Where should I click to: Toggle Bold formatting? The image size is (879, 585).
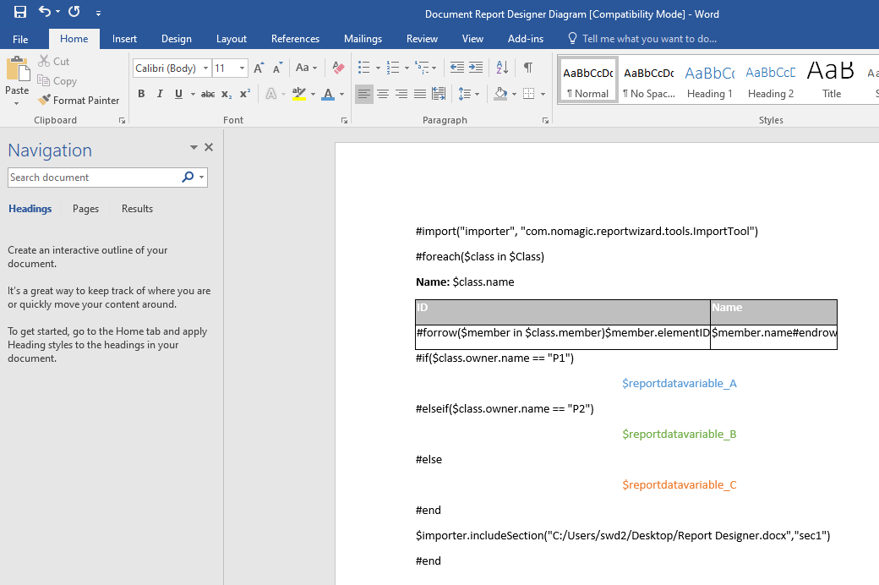(x=141, y=94)
